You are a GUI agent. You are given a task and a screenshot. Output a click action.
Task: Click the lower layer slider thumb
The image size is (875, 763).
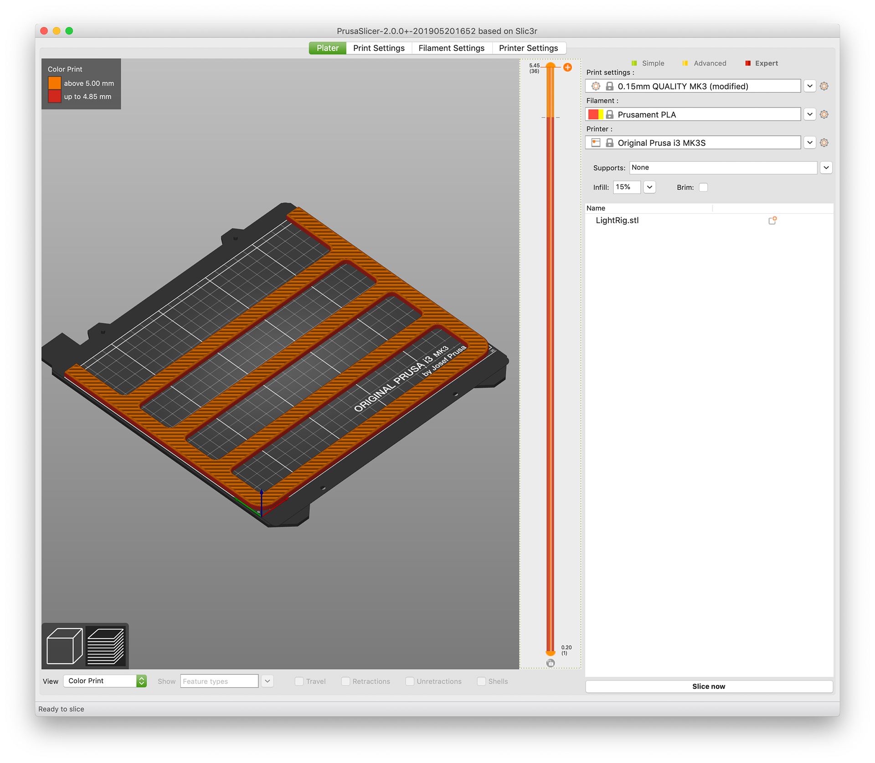(551, 654)
